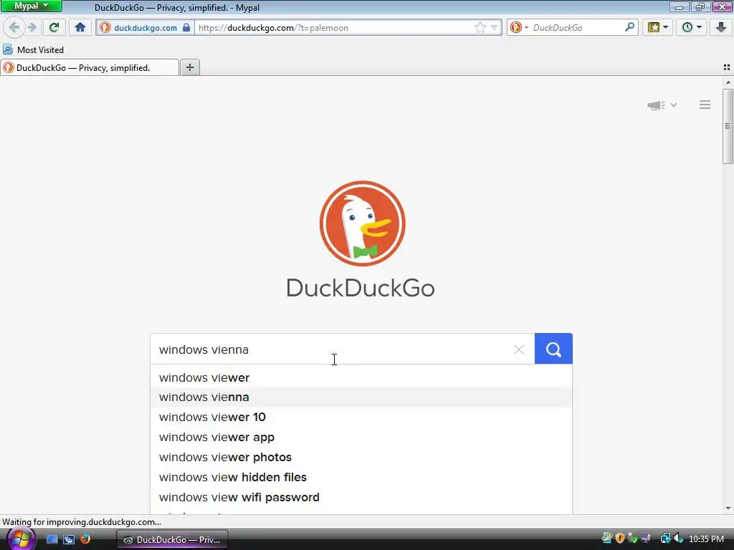Open the bookmarks menu button
Image resolution: width=734 pixels, height=550 pixels.
(658, 27)
